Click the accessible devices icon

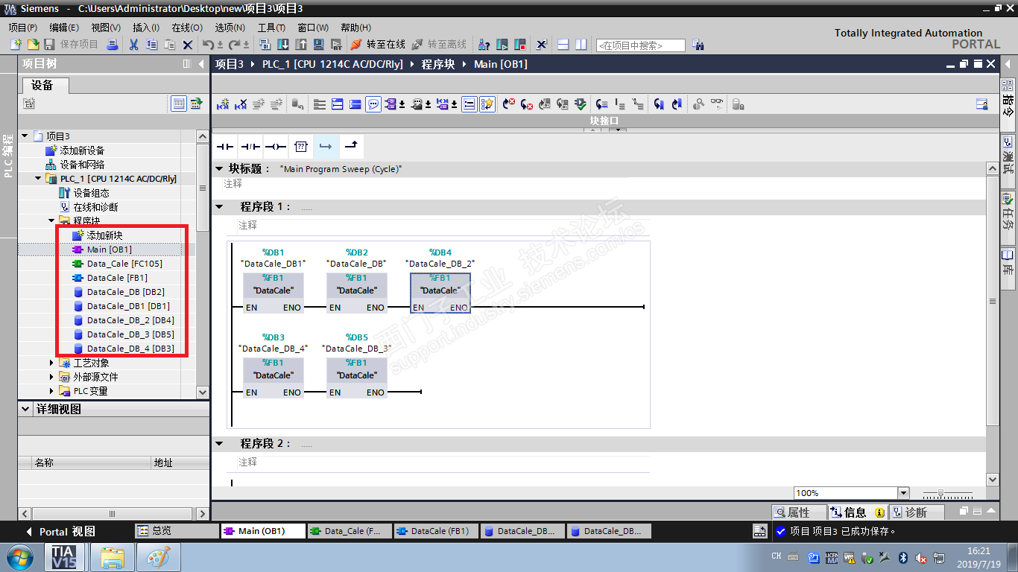tap(484, 45)
